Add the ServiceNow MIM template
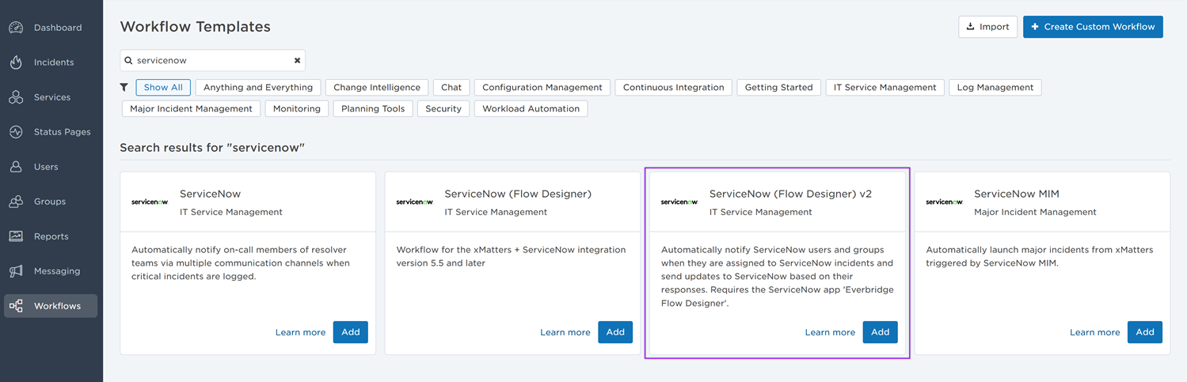1187x382 pixels. (1145, 332)
